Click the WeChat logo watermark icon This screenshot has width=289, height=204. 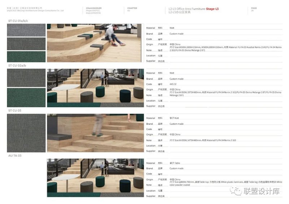(238, 191)
